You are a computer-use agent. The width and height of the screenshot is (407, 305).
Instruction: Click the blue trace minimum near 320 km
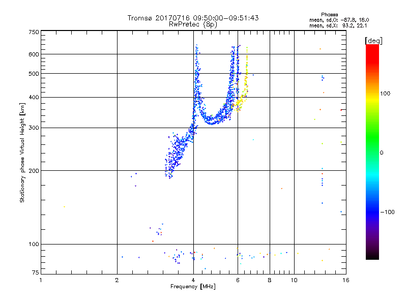(x=212, y=122)
